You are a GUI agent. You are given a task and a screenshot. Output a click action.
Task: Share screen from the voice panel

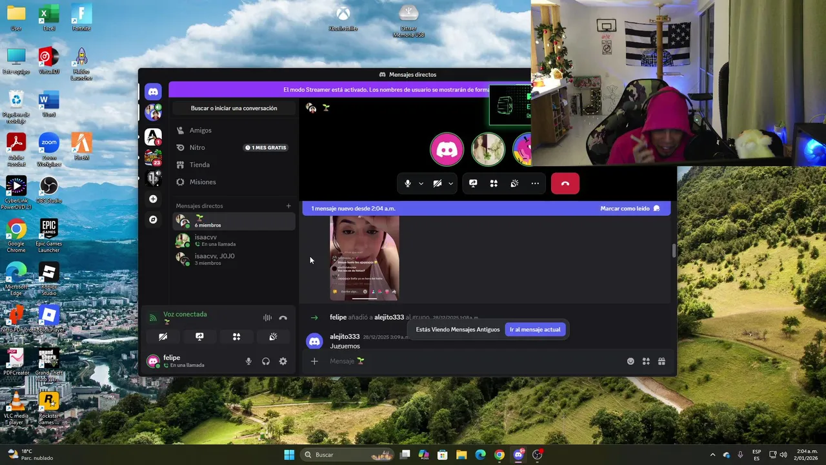pyautogui.click(x=199, y=336)
